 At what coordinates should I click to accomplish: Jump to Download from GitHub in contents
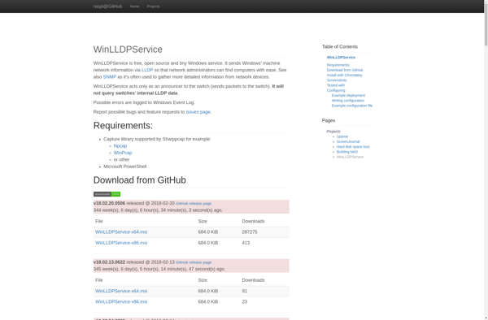(x=345, y=70)
